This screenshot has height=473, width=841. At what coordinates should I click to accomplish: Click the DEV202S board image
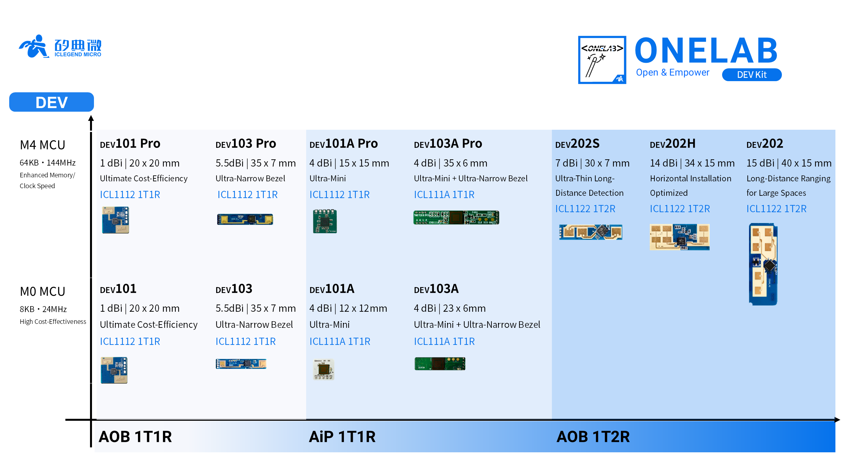tap(590, 232)
